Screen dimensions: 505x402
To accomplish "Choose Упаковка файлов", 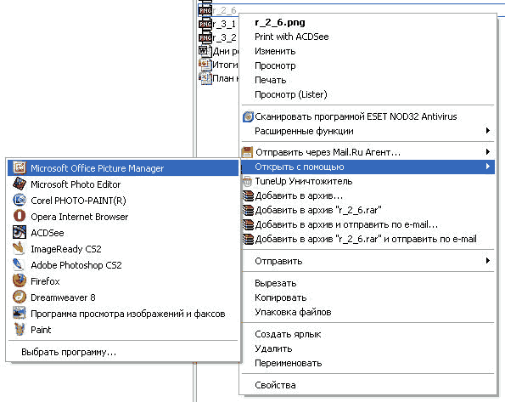I will (x=293, y=312).
